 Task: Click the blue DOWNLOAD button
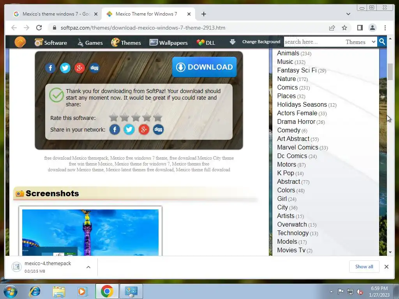pyautogui.click(x=204, y=67)
